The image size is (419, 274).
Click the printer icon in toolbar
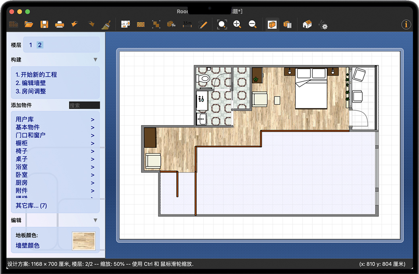click(59, 25)
